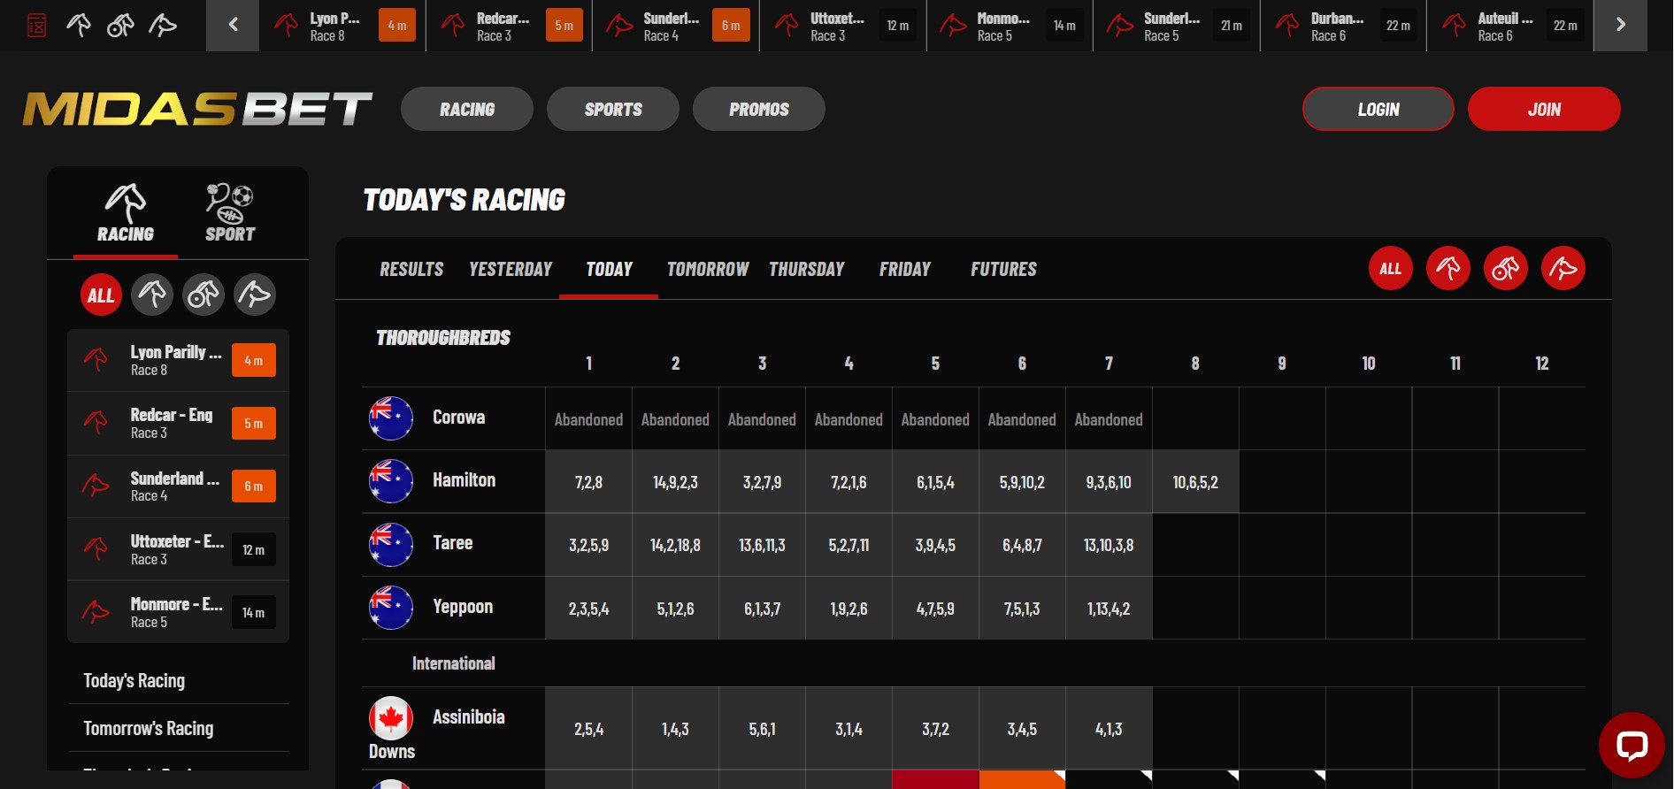The width and height of the screenshot is (1674, 789).
Task: Click the Corowa Australian flag icon
Action: 391,418
